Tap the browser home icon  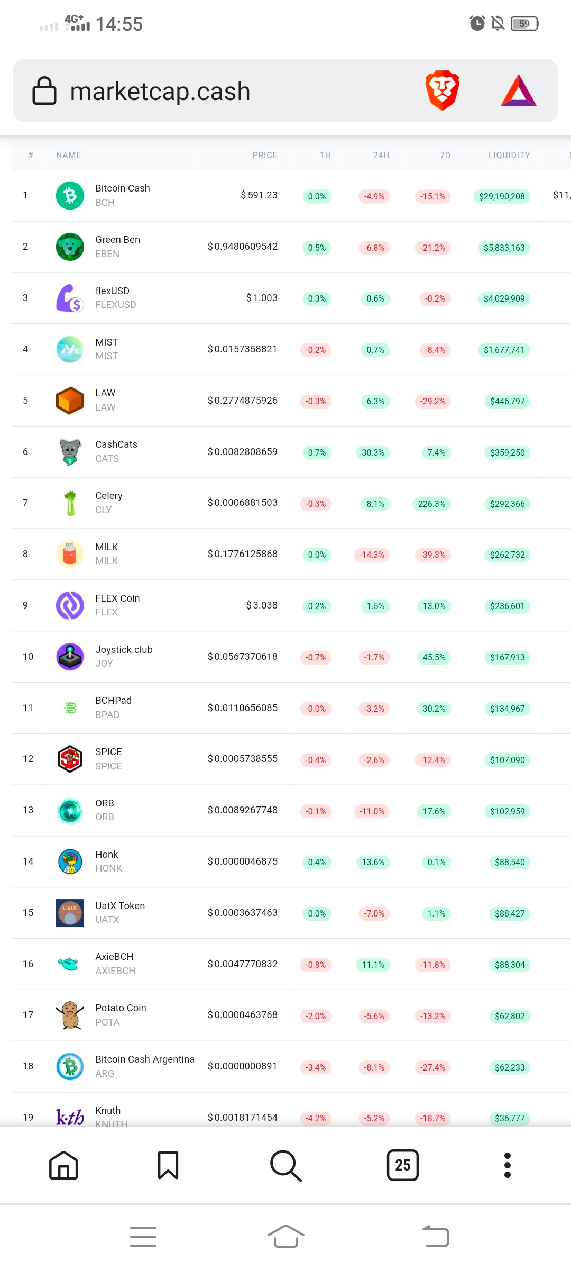click(63, 1165)
